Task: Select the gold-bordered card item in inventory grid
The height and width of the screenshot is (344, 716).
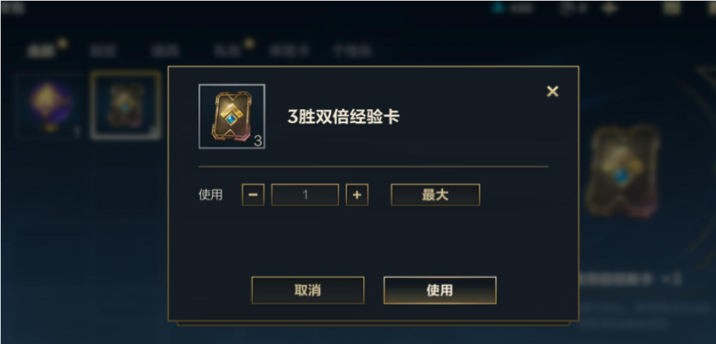Action: [126, 105]
